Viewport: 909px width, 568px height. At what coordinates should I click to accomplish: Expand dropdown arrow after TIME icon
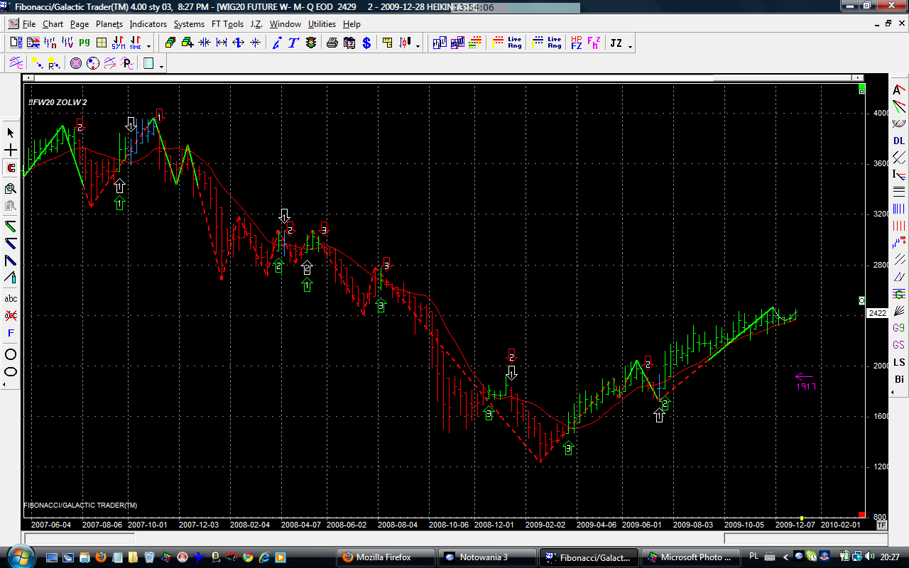(148, 47)
